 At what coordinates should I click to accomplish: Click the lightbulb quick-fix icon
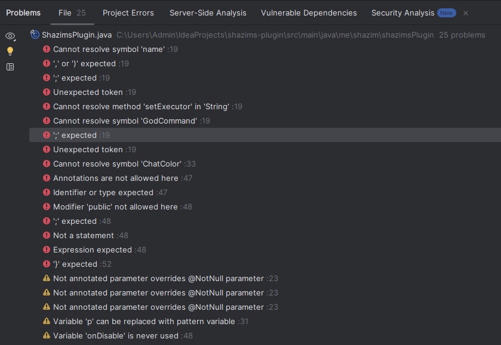(x=10, y=51)
